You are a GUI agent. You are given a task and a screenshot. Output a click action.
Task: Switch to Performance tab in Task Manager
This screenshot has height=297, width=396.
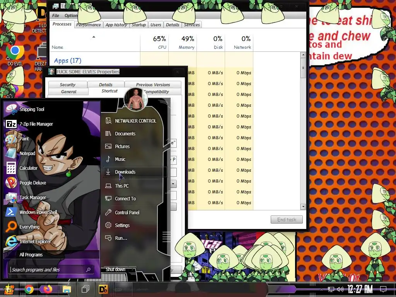89,25
